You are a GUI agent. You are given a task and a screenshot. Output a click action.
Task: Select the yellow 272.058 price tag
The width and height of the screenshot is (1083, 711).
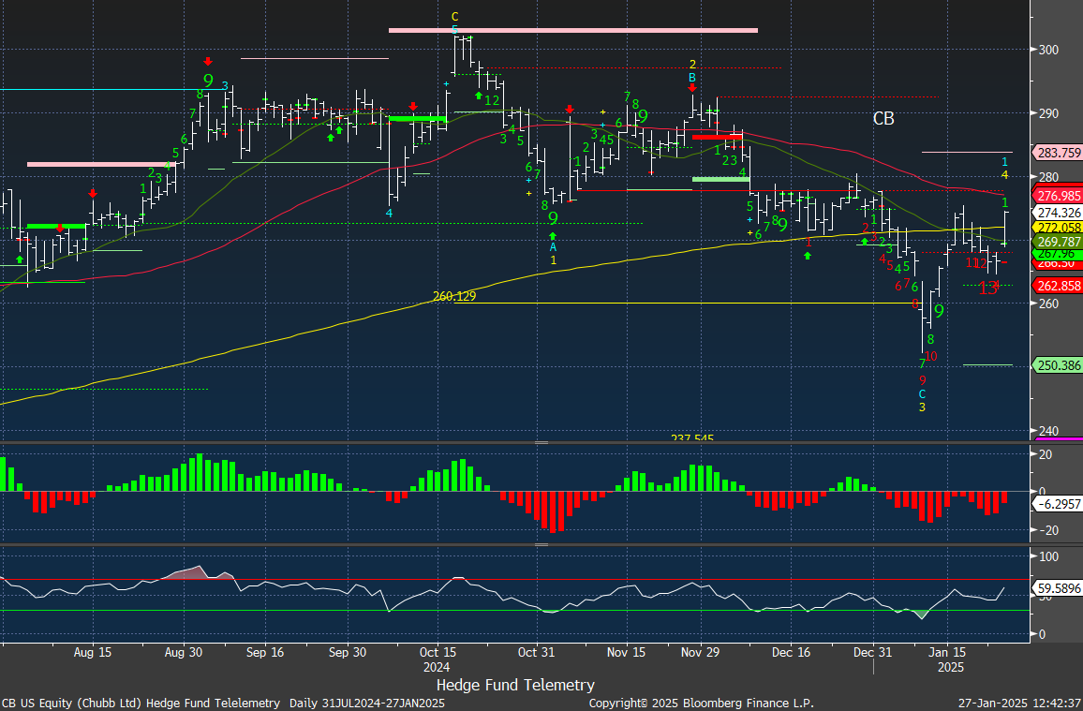(x=1056, y=228)
